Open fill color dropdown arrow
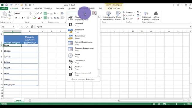The height and width of the screenshot is (108, 192). pyautogui.click(x=37, y=18)
